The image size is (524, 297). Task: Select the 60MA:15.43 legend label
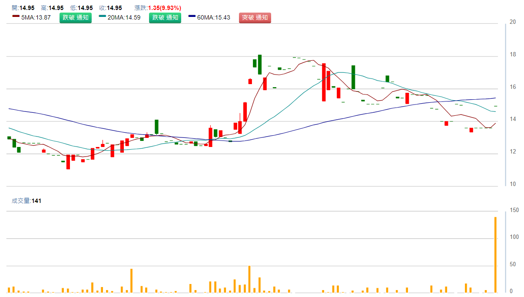(213, 18)
